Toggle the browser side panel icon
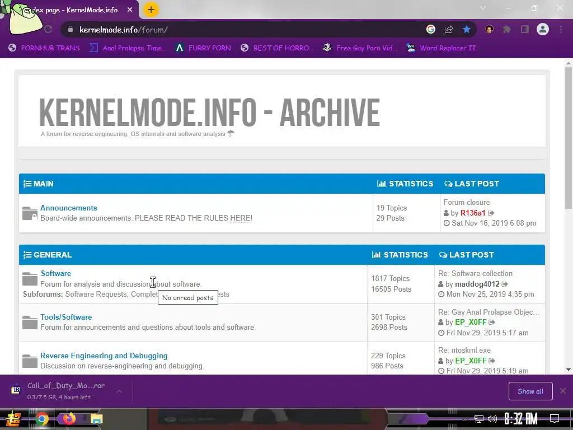The image size is (573, 430). [x=525, y=29]
